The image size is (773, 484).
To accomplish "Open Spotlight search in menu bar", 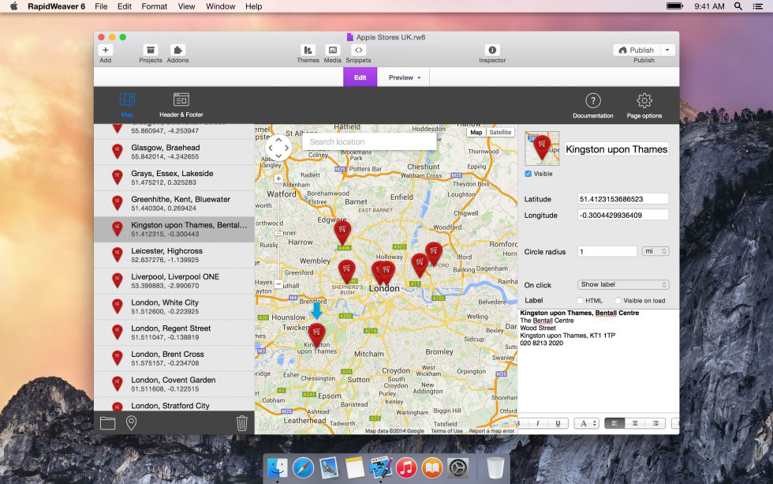I will pos(738,6).
